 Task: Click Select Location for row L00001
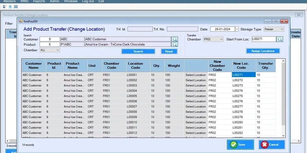(195, 75)
